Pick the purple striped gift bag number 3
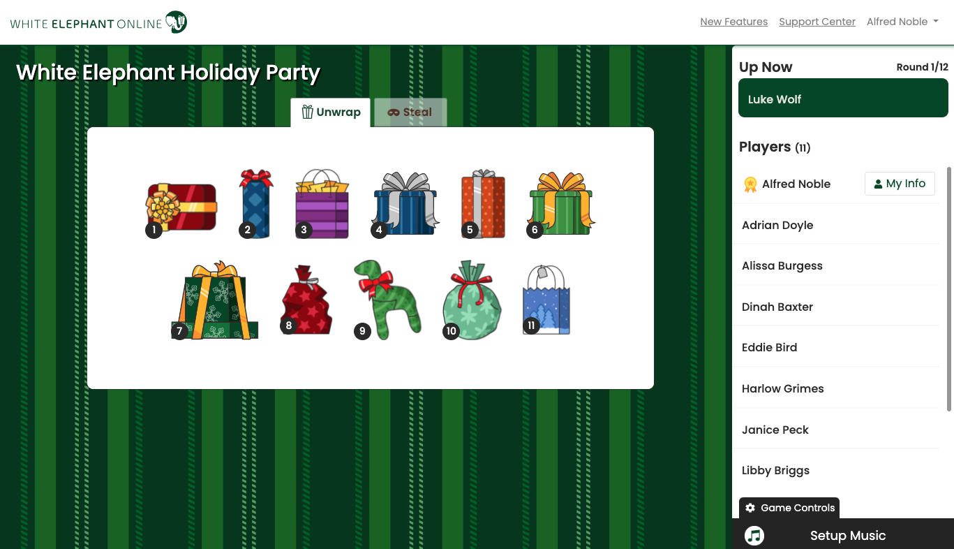 coord(322,204)
